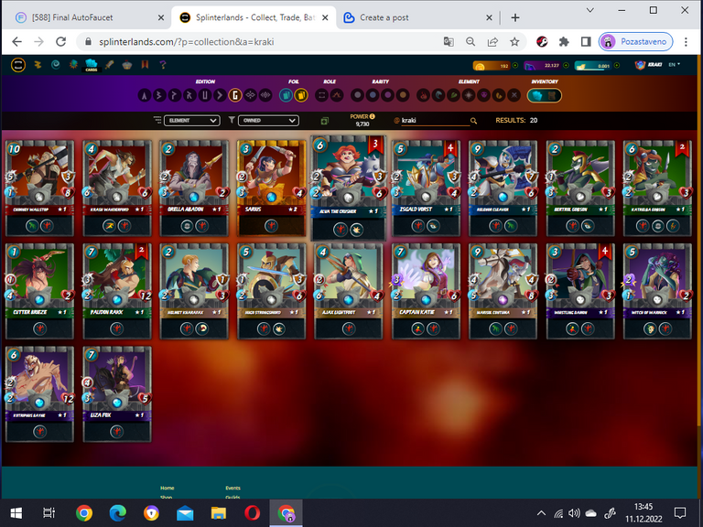The image size is (703, 527).
Task: Select the Splinterlands browser tab
Action: click(x=254, y=17)
